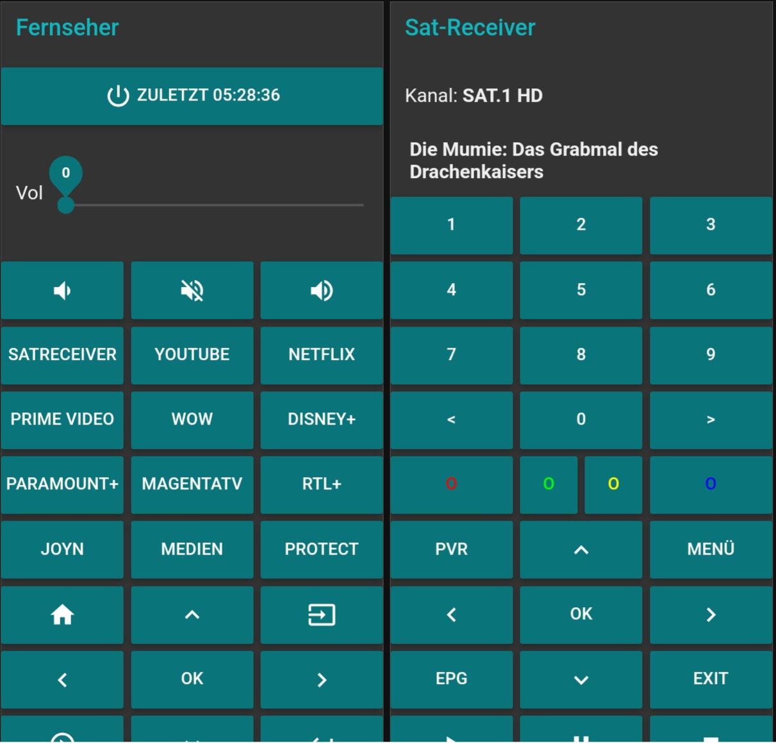This screenshot has height=743, width=776.
Task: Click the < key beside digit 0
Action: pyautogui.click(x=452, y=420)
